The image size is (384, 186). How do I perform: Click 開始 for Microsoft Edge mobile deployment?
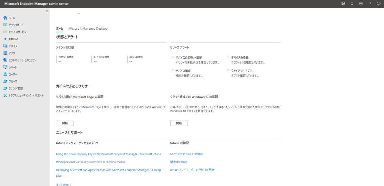click(x=65, y=123)
